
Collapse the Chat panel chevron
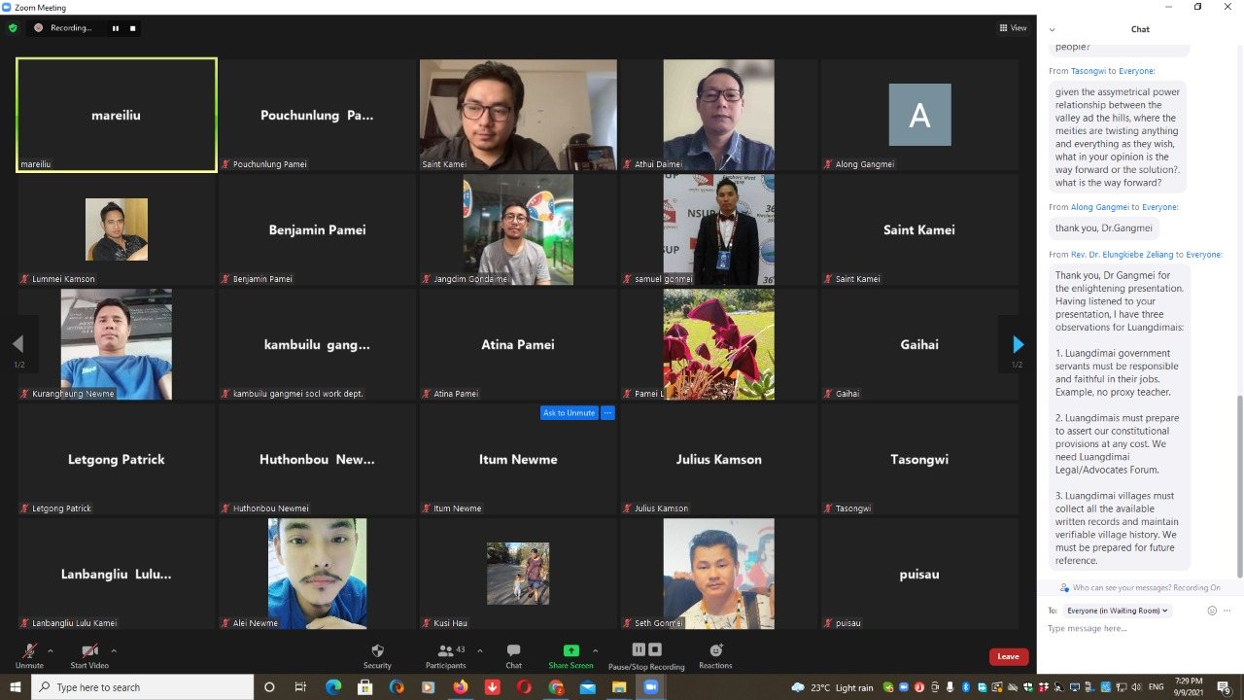click(1052, 29)
